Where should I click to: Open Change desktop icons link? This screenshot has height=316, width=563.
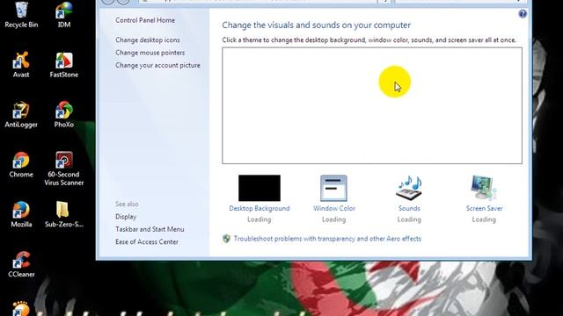pyautogui.click(x=148, y=39)
